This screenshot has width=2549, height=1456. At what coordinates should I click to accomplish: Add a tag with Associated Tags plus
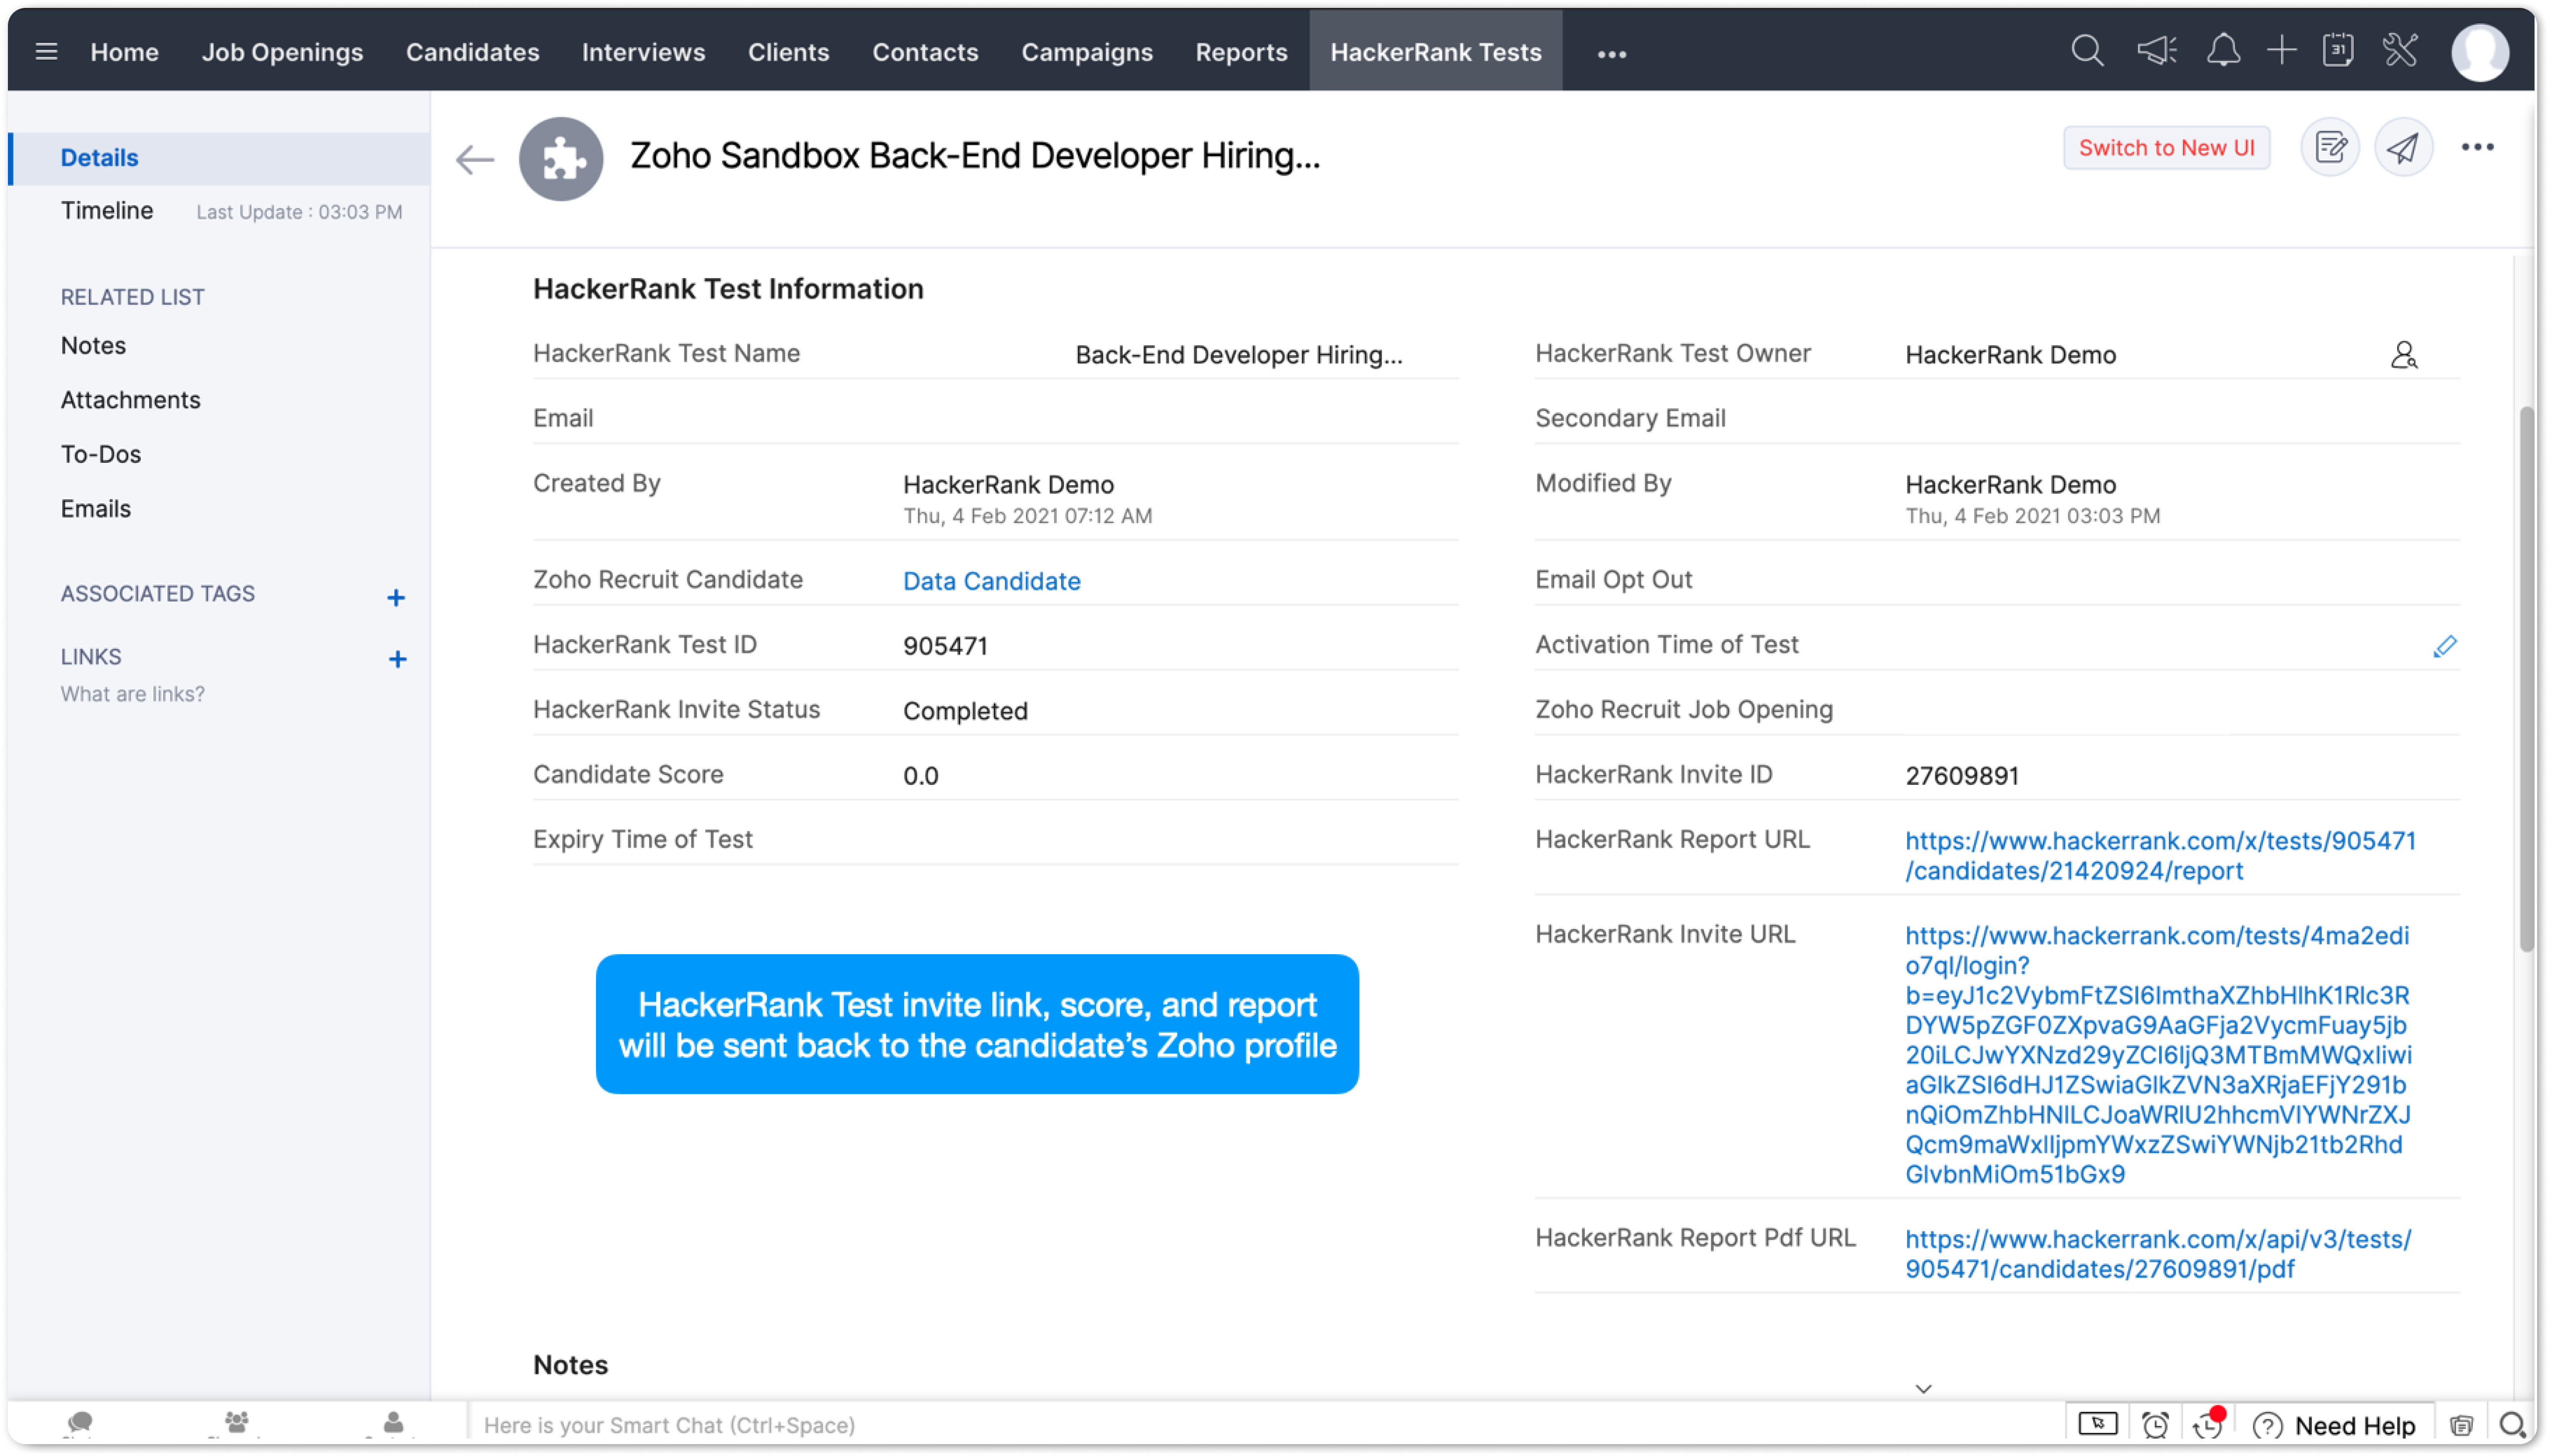(x=396, y=598)
